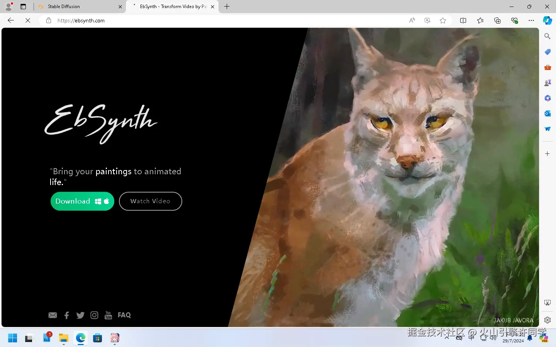The width and height of the screenshot is (556, 347).
Task: Open split screen view
Action: [463, 20]
